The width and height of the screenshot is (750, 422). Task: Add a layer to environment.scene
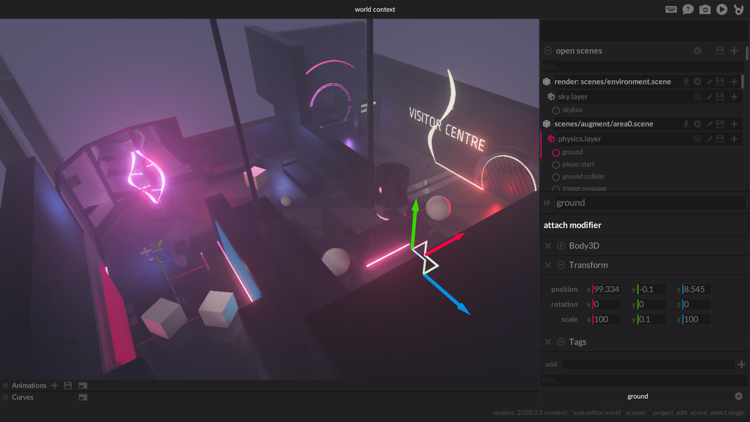coord(734,82)
